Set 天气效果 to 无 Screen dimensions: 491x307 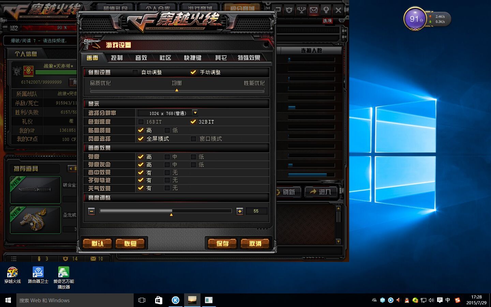click(x=167, y=188)
